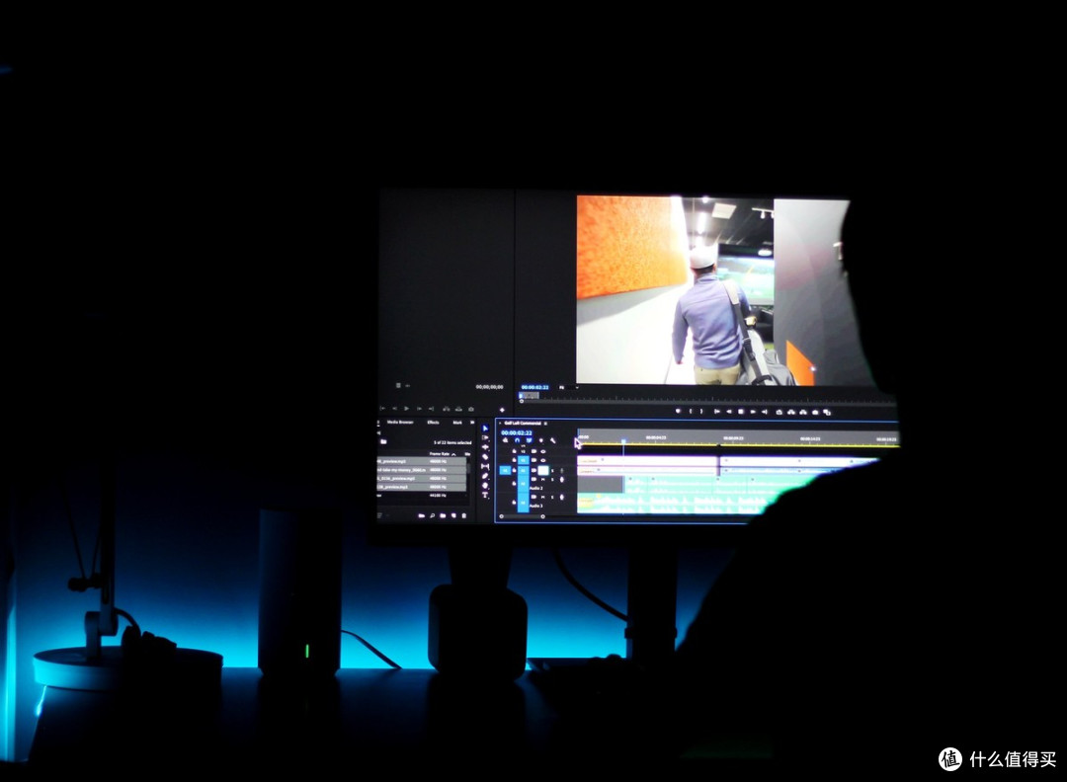Mute the Audio 2 track
This screenshot has height=782, width=1067.
(543, 480)
